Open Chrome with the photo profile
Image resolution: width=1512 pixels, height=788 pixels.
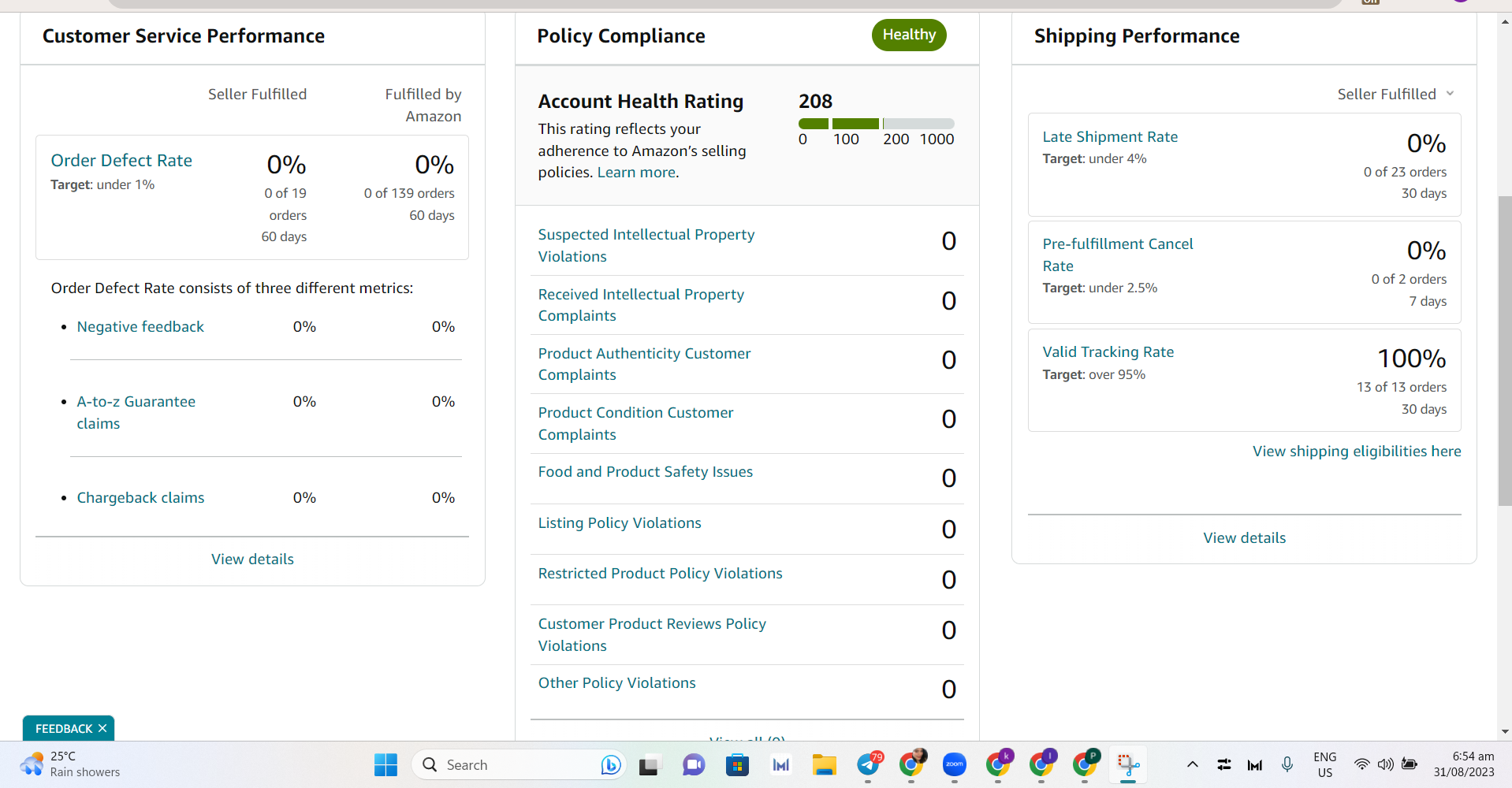[912, 764]
